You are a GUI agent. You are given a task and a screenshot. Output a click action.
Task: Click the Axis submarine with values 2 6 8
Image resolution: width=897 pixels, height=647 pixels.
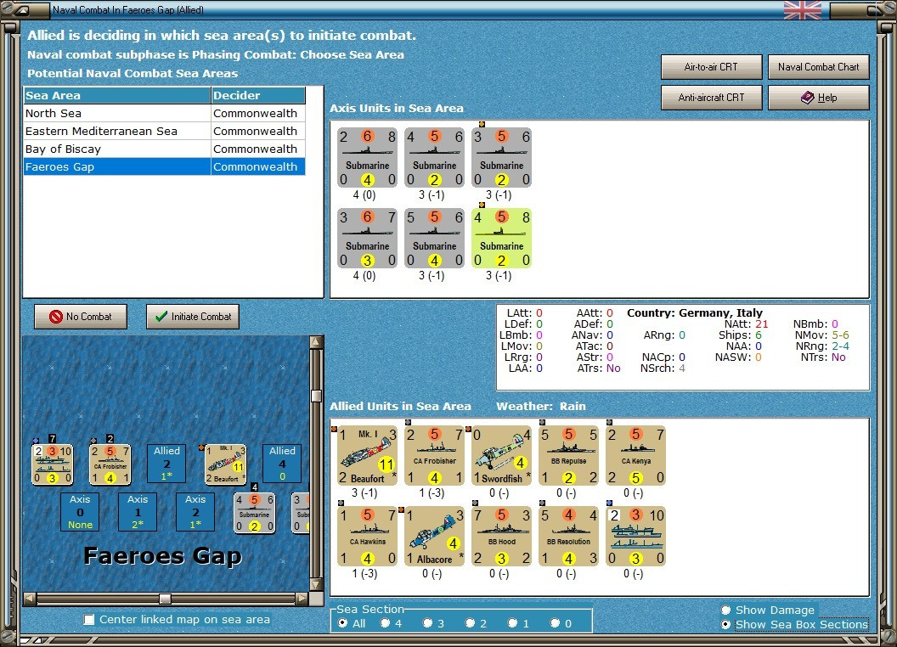point(367,158)
